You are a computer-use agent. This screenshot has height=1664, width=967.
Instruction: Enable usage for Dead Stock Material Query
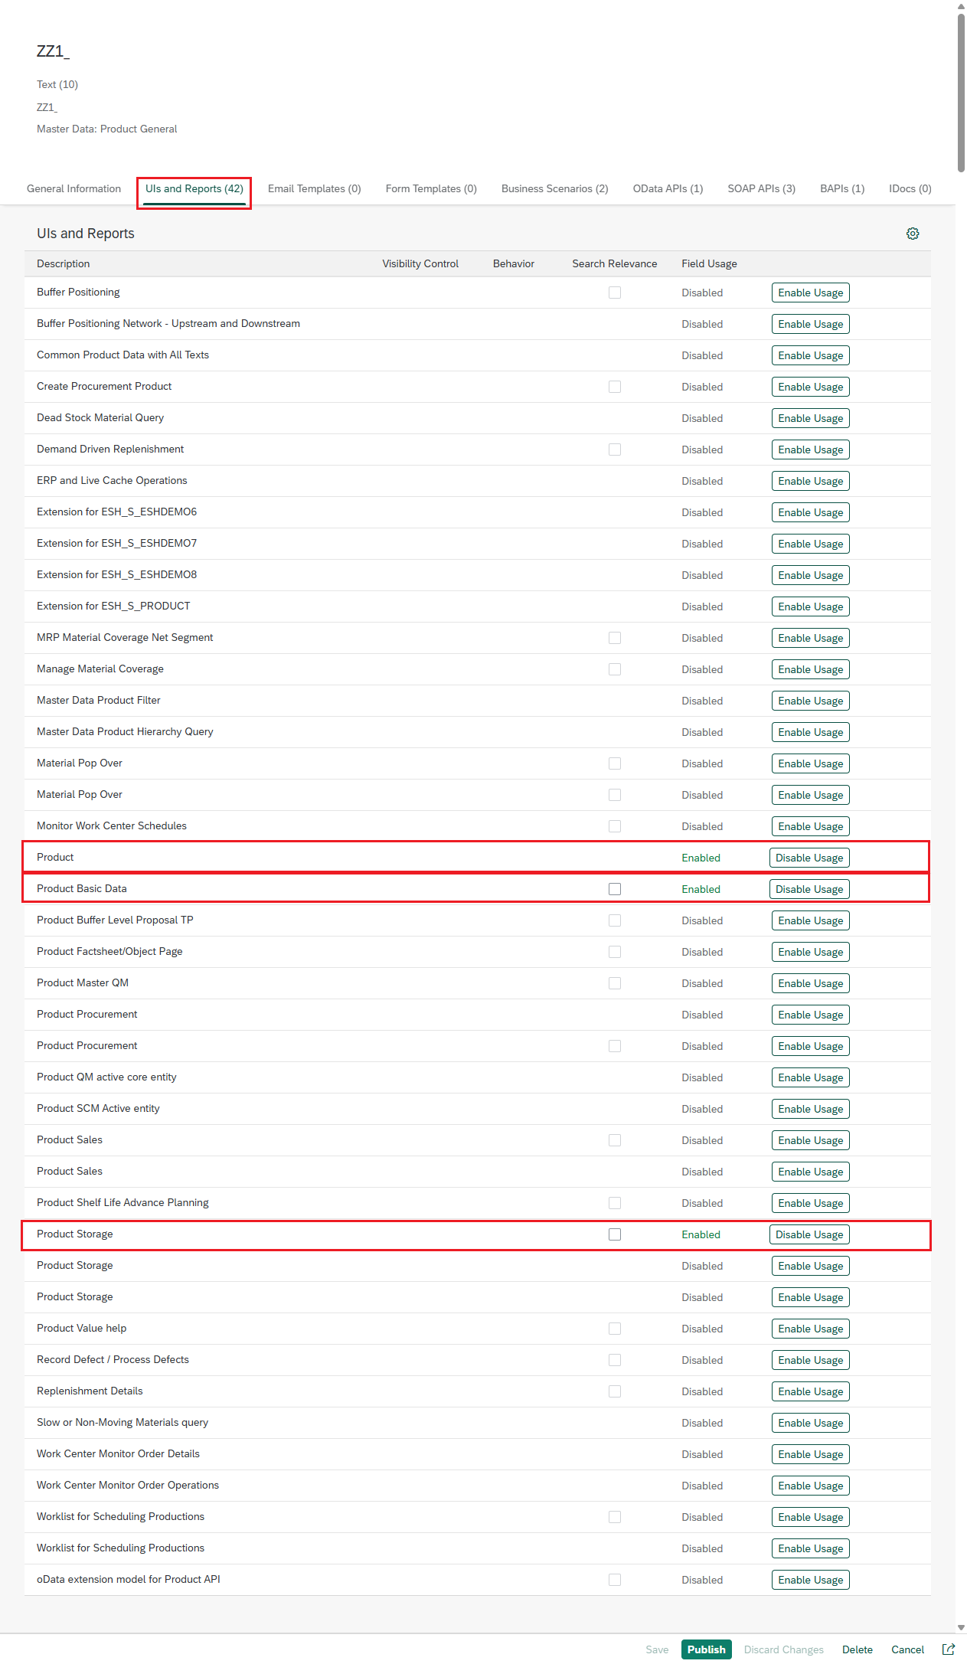(810, 418)
